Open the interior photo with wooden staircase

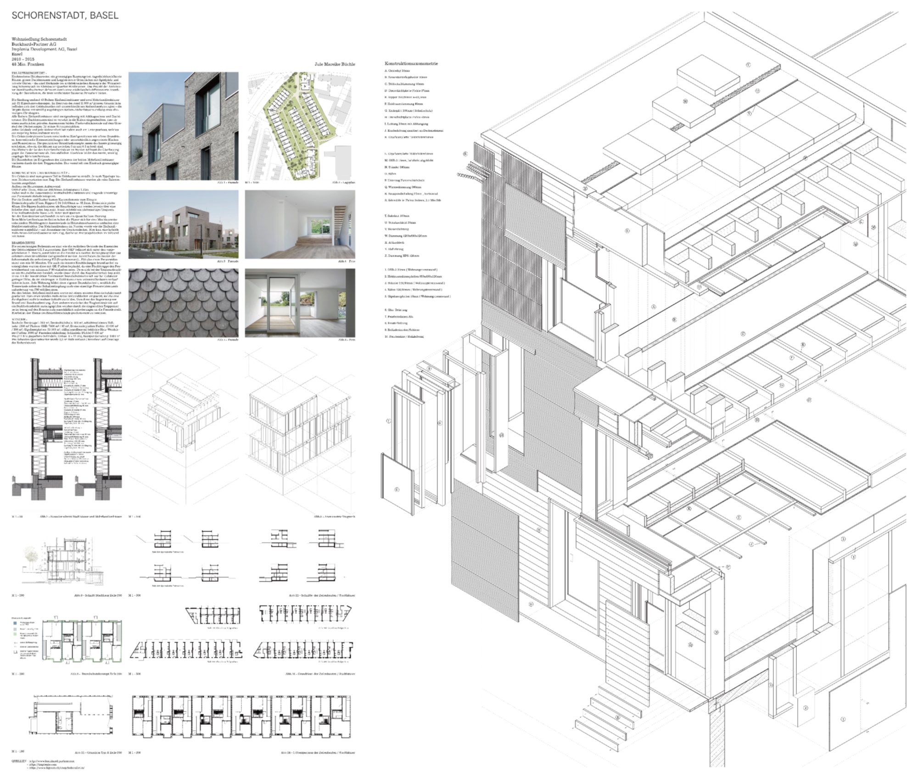(300, 224)
